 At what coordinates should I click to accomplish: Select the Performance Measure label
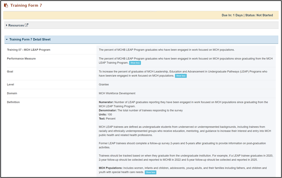(x=21, y=59)
